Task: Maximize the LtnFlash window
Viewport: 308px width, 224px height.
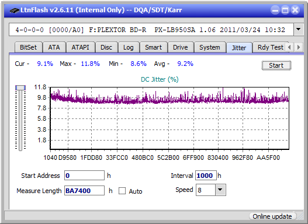Action: tap(285, 10)
